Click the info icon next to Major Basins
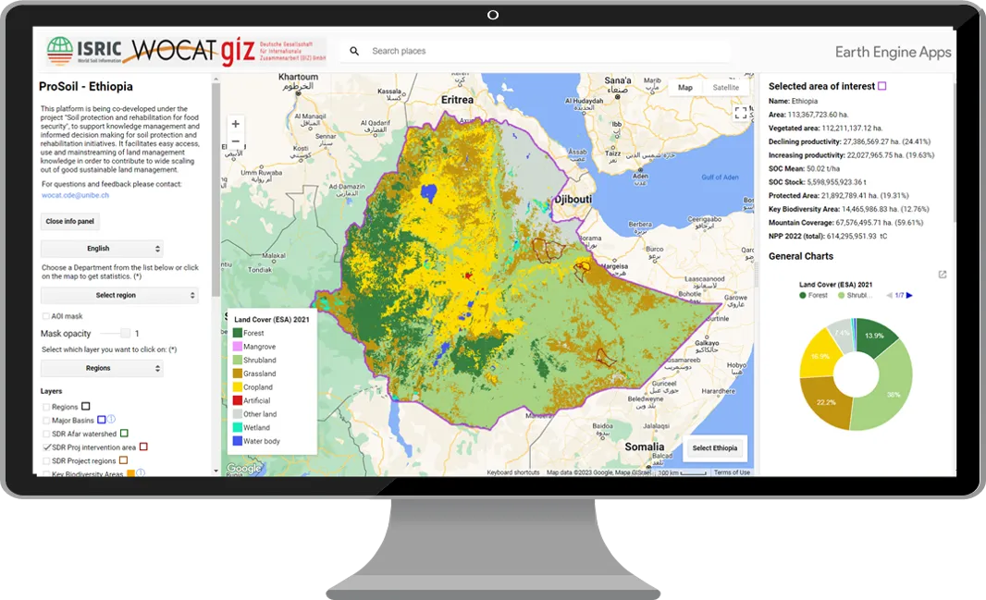986x600 pixels. point(112,420)
